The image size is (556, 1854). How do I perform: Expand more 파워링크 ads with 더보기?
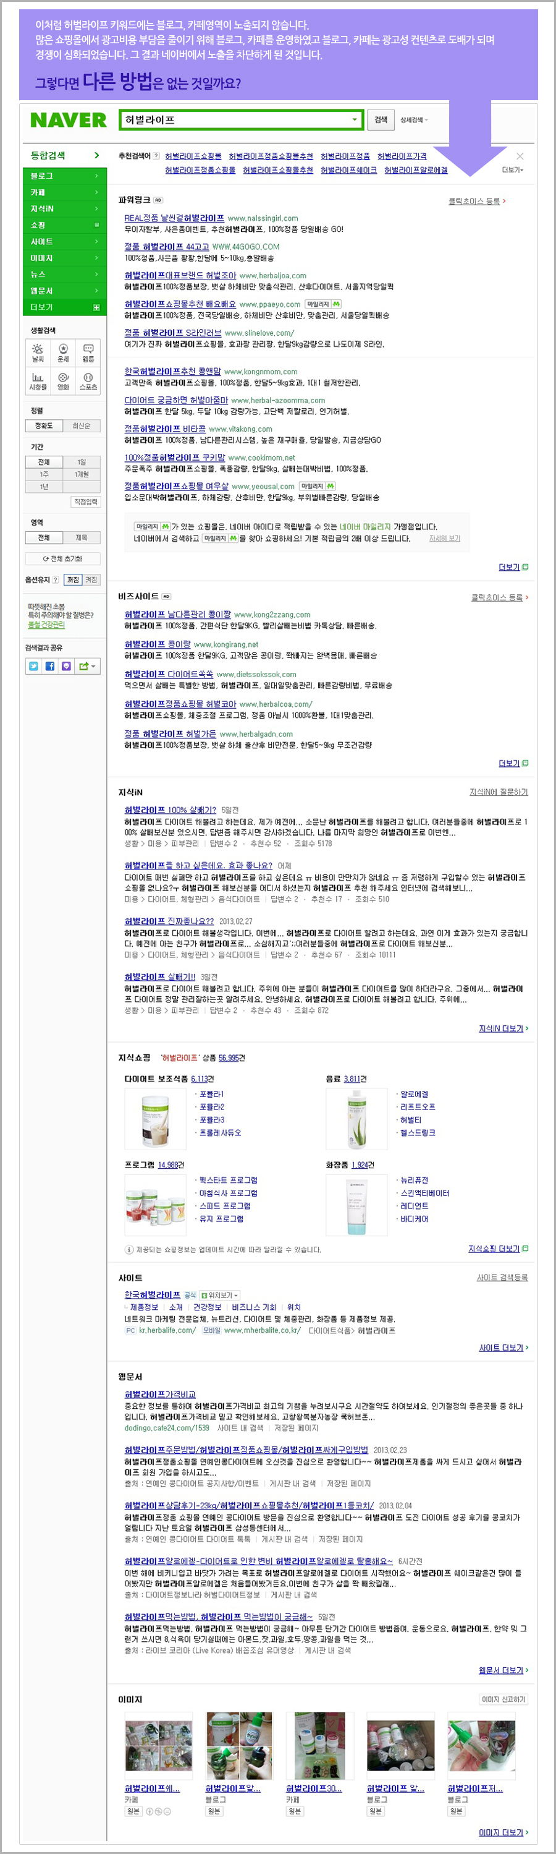pyautogui.click(x=513, y=567)
